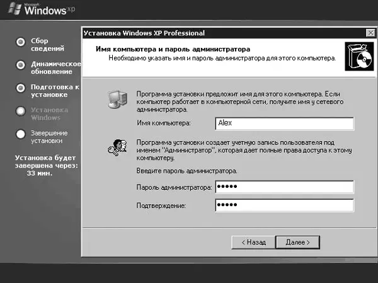Click into the 'Пароль администратора' password field
The width and height of the screenshot is (378, 283).
point(283,187)
